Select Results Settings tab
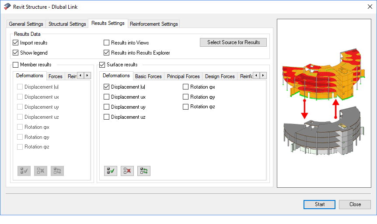Image resolution: width=377 pixels, height=224 pixels. (108, 23)
